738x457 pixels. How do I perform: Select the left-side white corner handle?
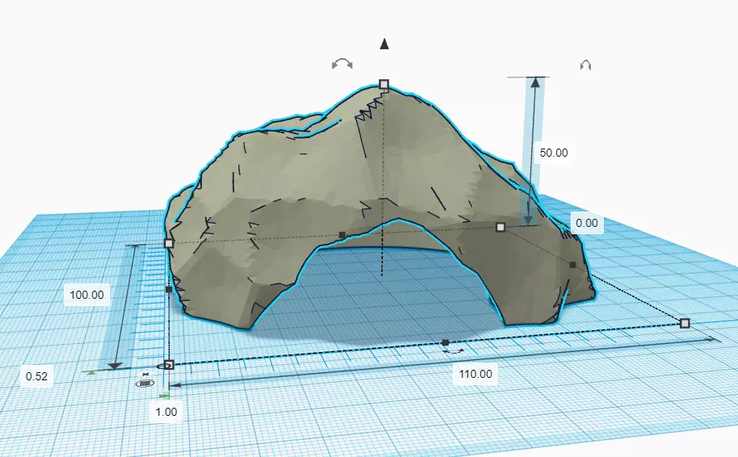[169, 243]
